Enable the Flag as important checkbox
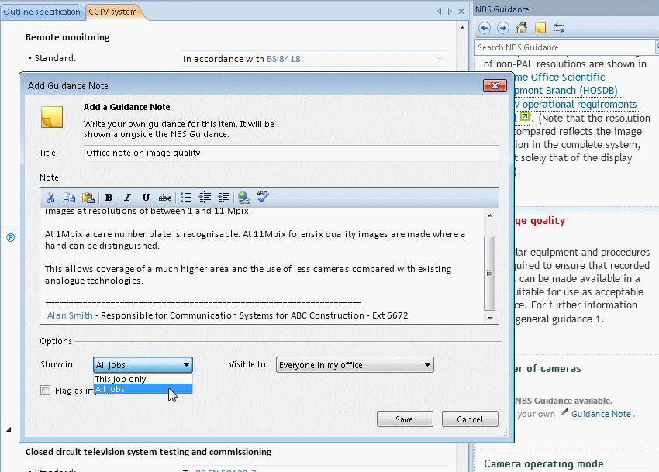This screenshot has width=659, height=472. click(45, 390)
